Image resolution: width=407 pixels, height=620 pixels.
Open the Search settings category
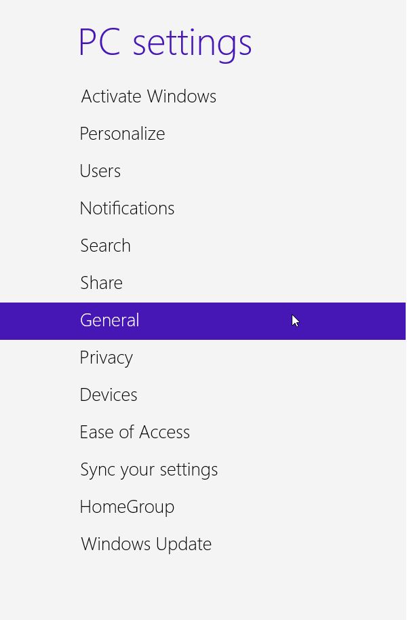coord(105,246)
